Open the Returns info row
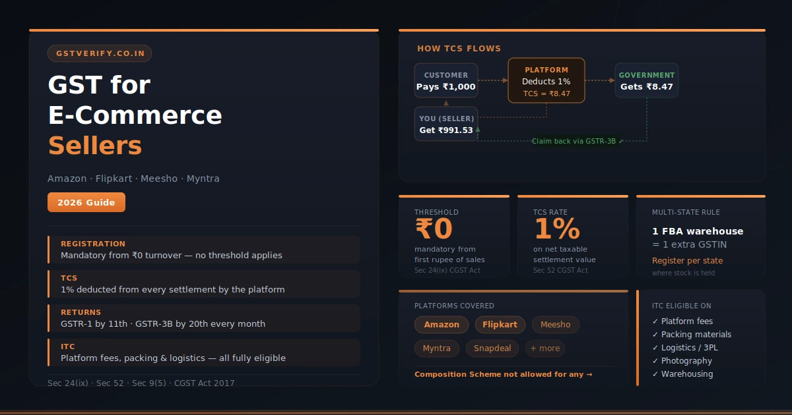The image size is (792, 415). (x=204, y=318)
